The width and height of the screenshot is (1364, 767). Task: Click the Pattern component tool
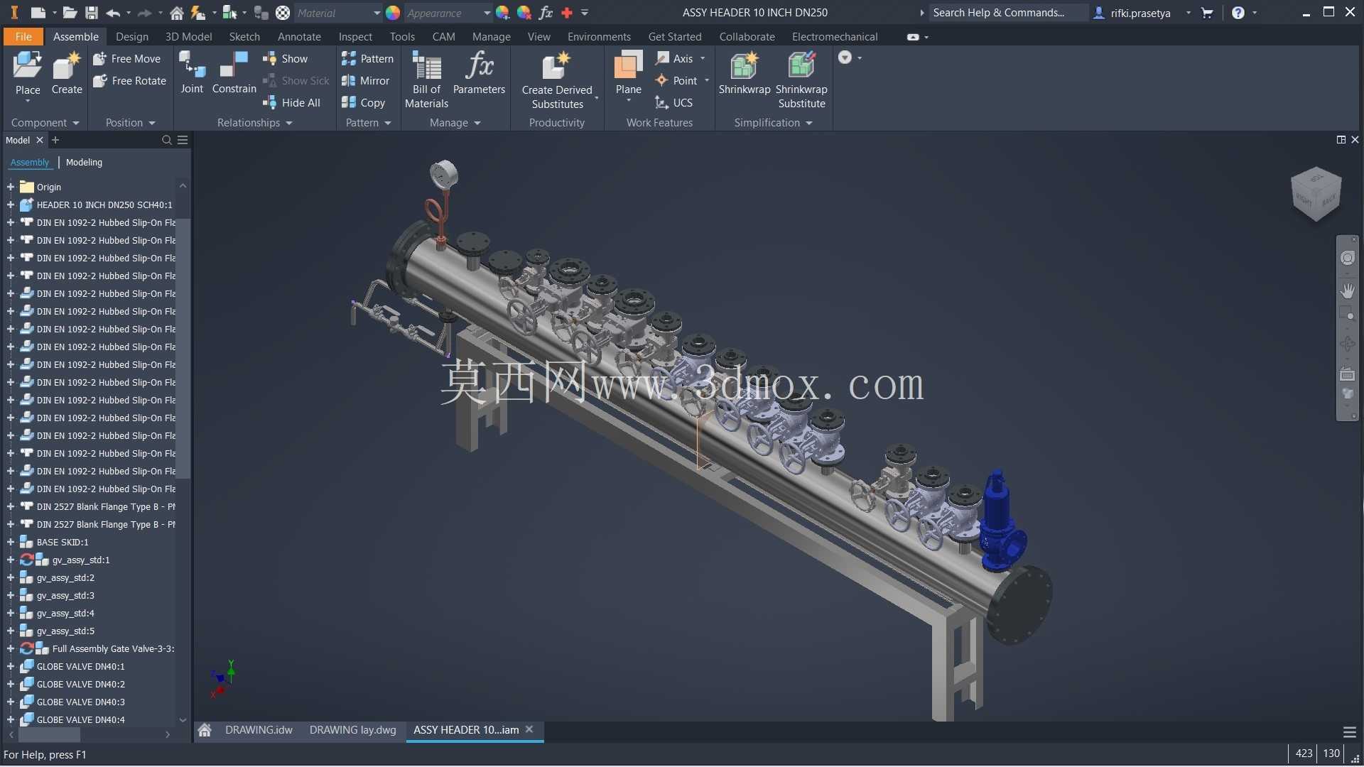(367, 59)
